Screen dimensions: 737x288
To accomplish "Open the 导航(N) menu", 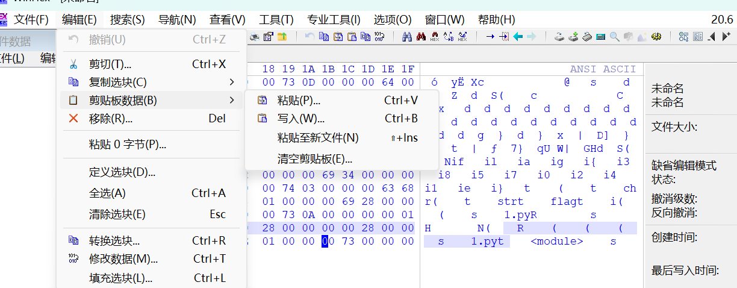I will tap(177, 19).
